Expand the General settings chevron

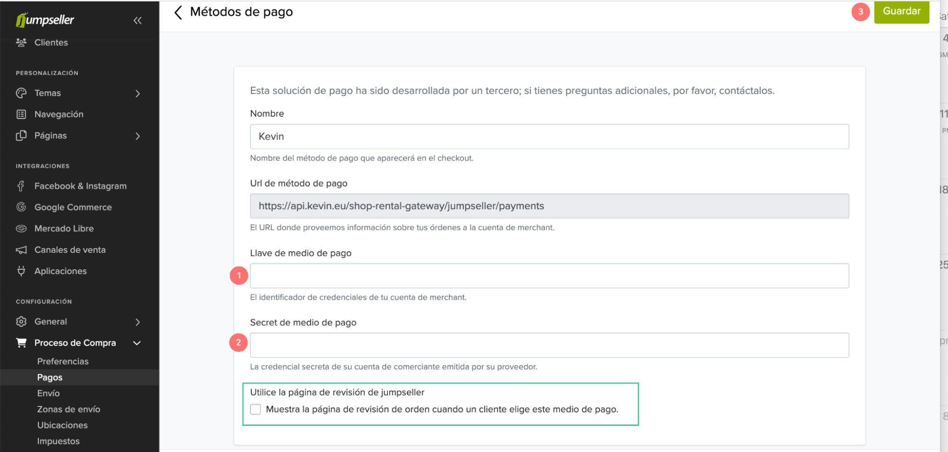[138, 322]
